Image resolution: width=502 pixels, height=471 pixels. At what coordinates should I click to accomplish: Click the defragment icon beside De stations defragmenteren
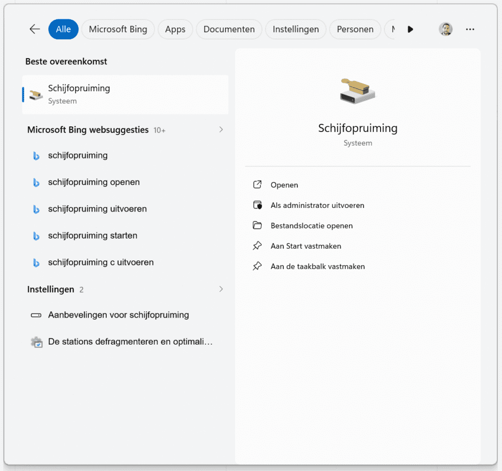point(37,342)
